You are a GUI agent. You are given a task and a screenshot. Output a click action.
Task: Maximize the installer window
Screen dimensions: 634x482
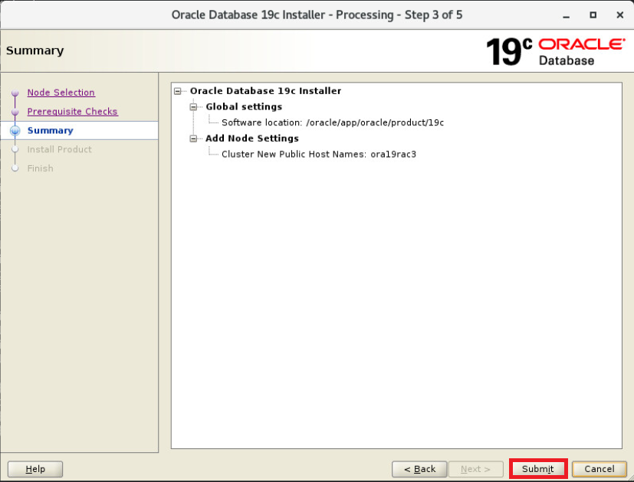(593, 15)
